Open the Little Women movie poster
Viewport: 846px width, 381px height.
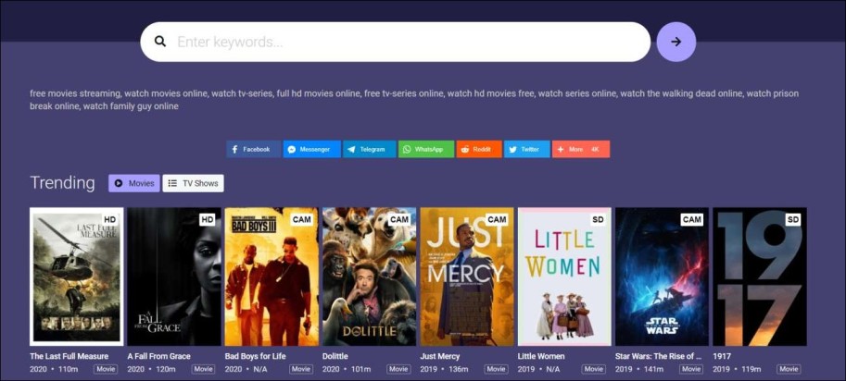[x=564, y=277]
